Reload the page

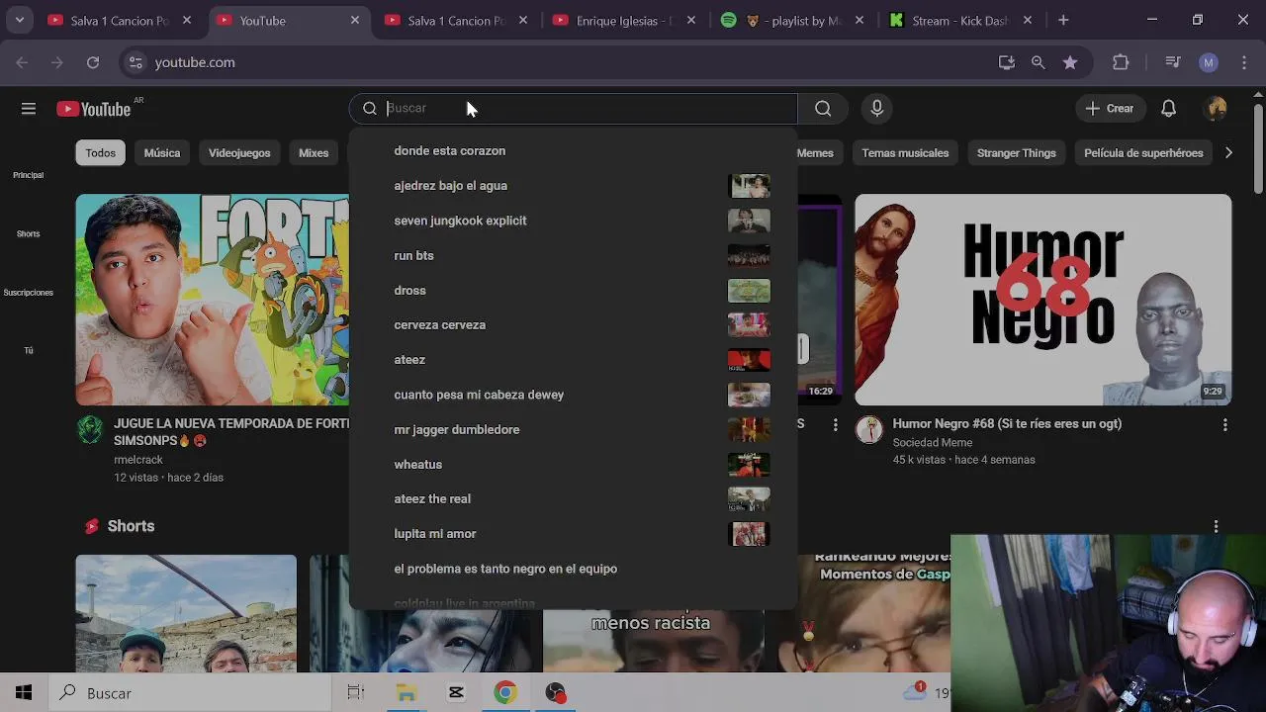pyautogui.click(x=92, y=62)
